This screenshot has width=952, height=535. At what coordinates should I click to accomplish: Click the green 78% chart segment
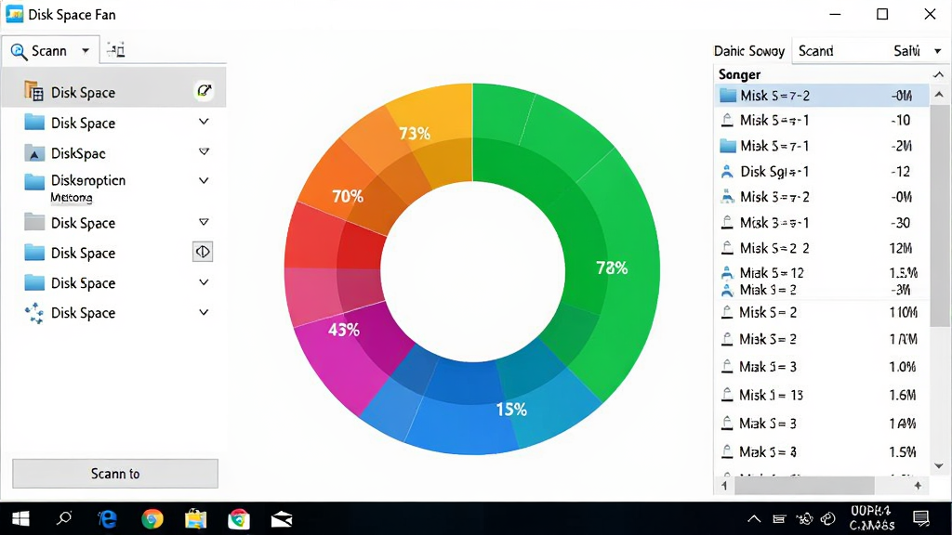coord(612,267)
